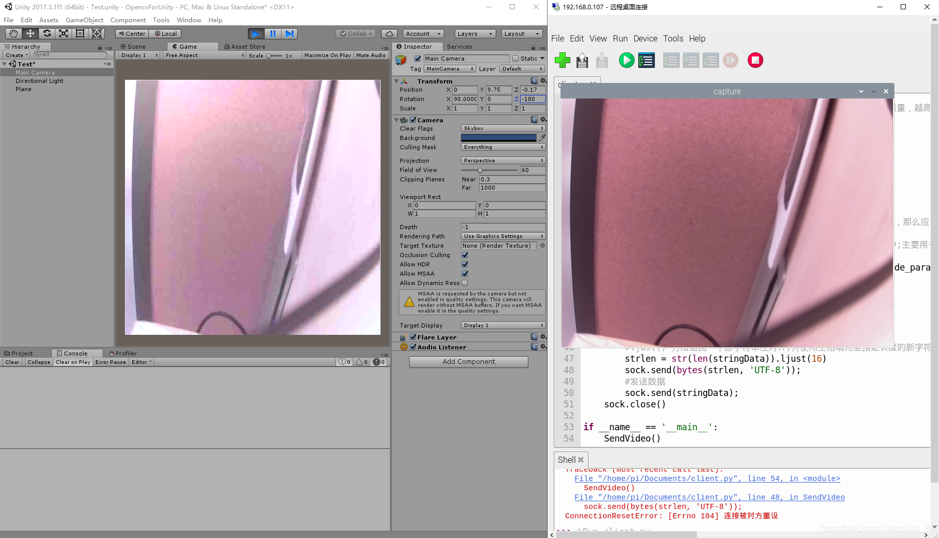Select the Move tool in Unity toolbar
Screen dimensions: 939x538
coord(30,33)
